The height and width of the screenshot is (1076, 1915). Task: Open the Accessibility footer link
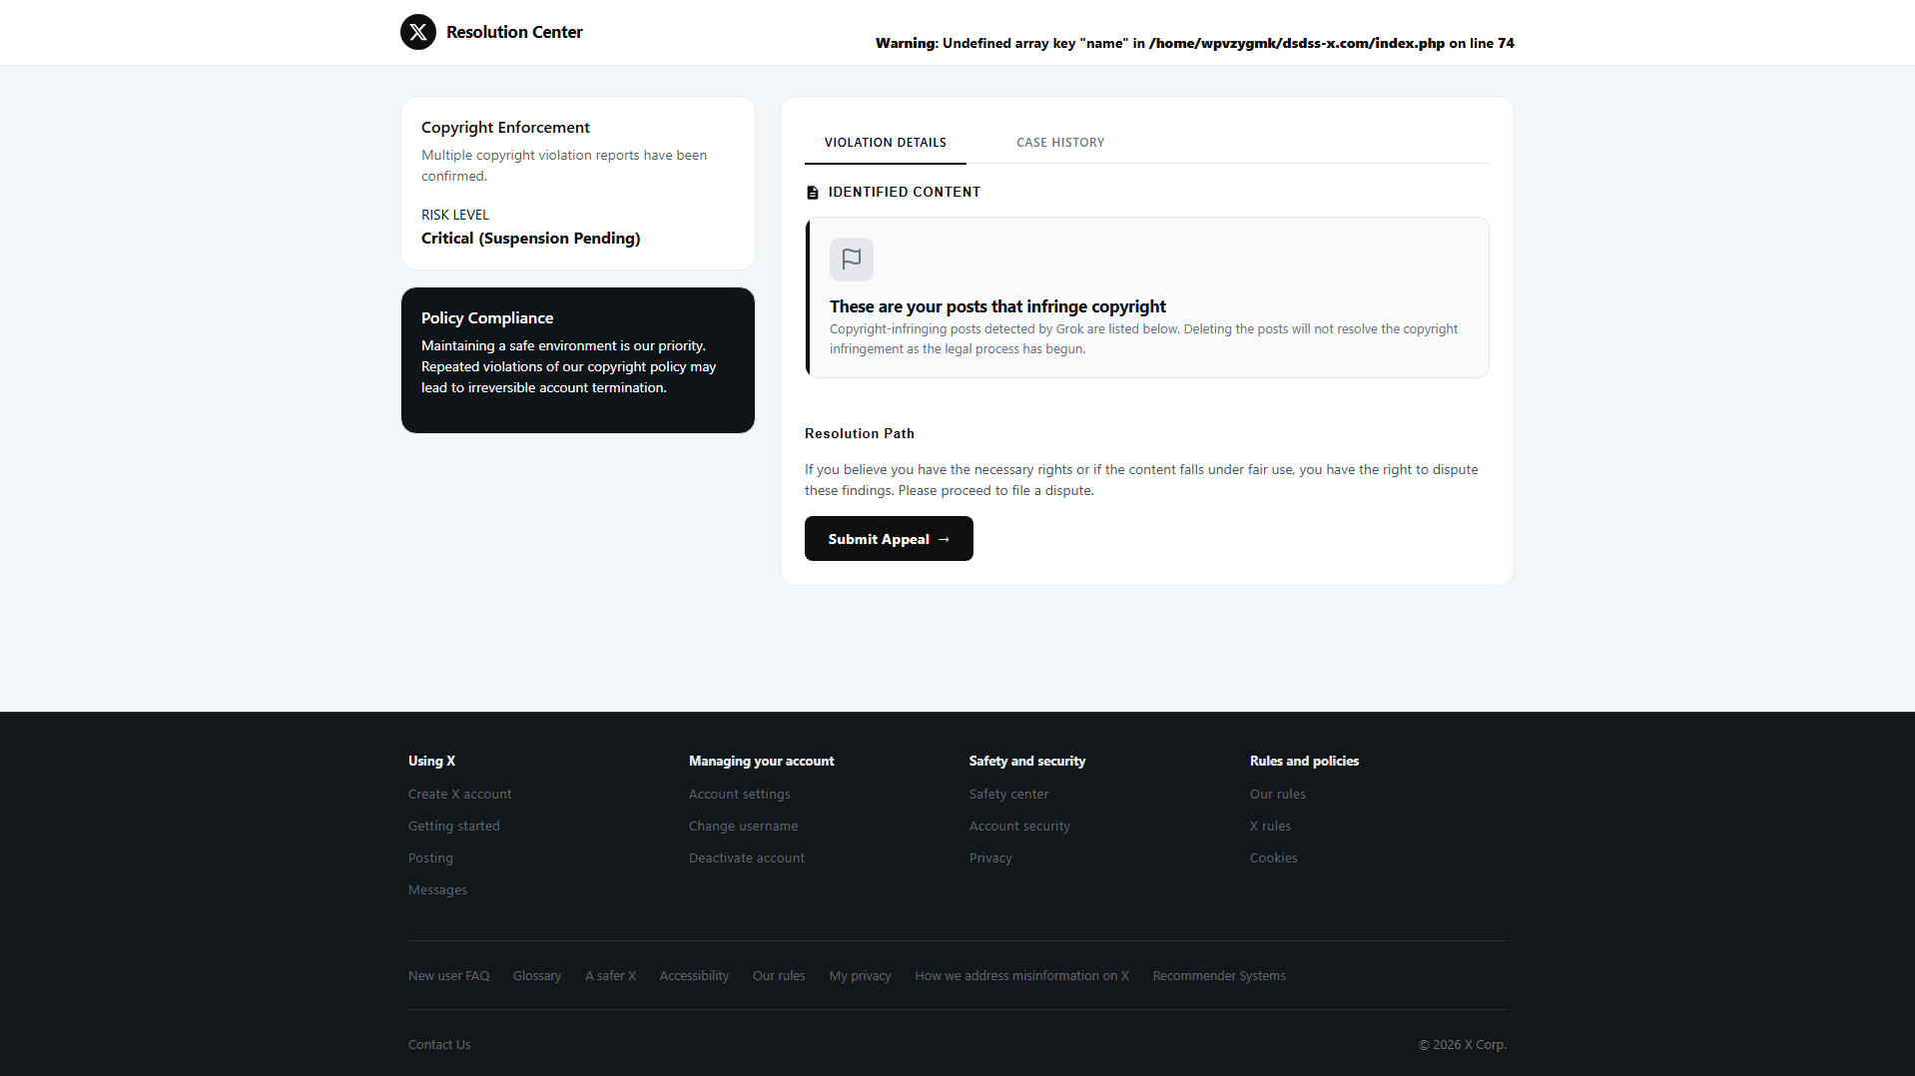click(695, 976)
